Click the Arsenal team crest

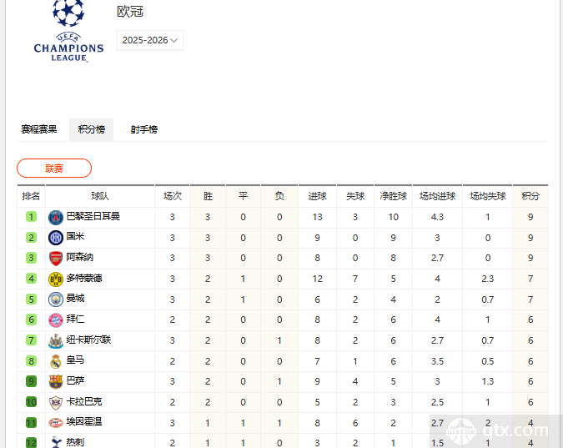point(56,258)
